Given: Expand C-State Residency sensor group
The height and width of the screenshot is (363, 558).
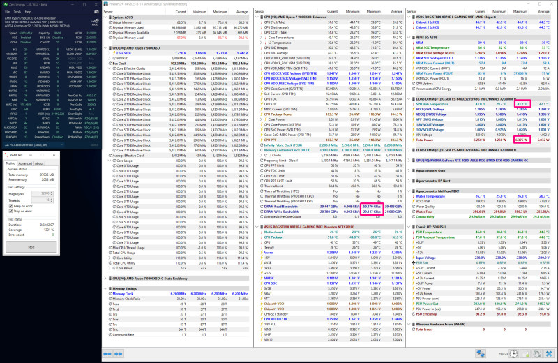Looking at the screenshot, I should [106, 279].
